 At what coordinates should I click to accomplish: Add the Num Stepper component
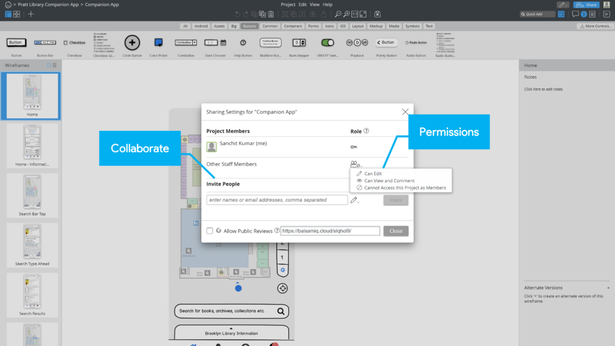299,43
